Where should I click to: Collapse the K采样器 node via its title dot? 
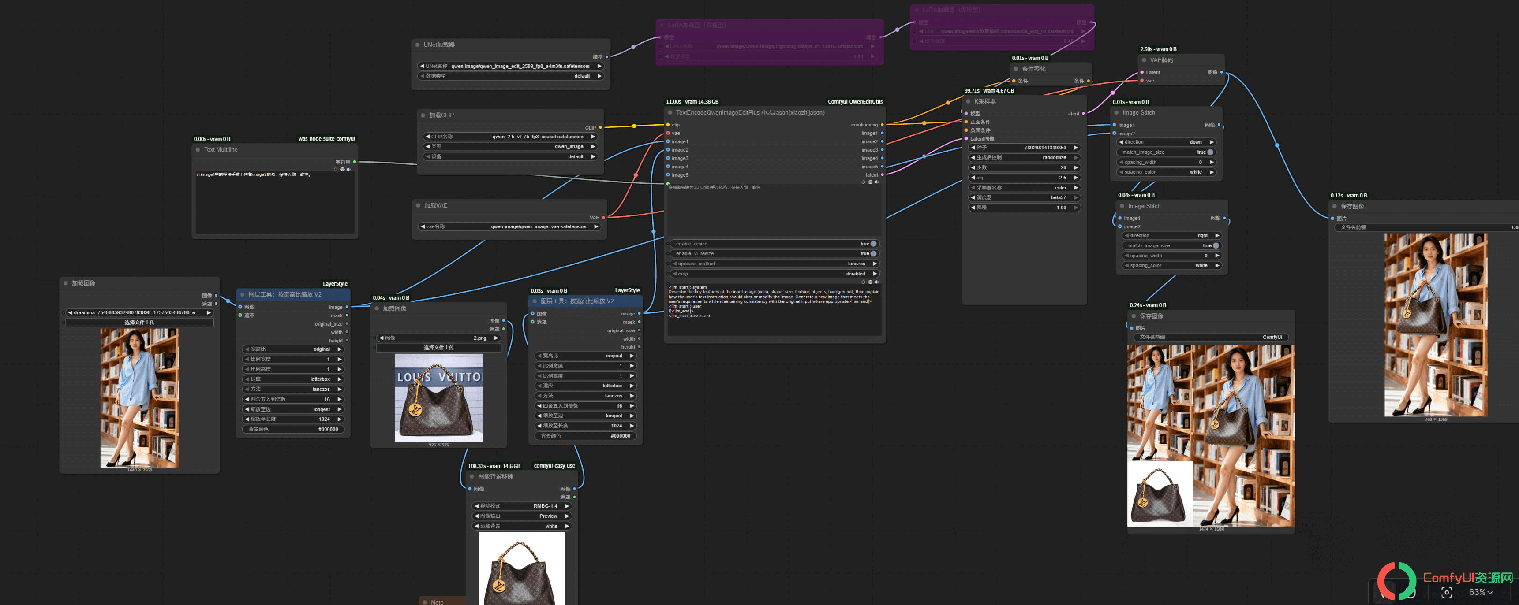[x=968, y=101]
